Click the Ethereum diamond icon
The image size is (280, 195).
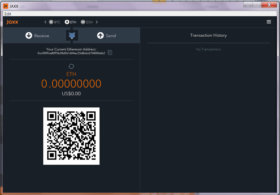click(x=67, y=22)
